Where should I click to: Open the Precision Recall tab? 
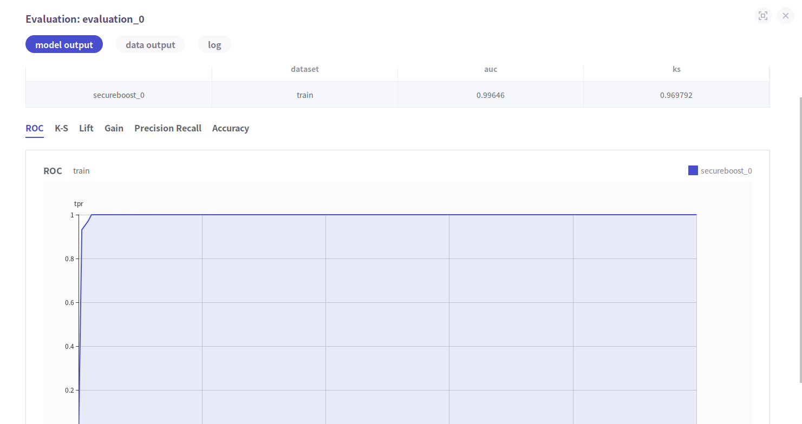168,128
